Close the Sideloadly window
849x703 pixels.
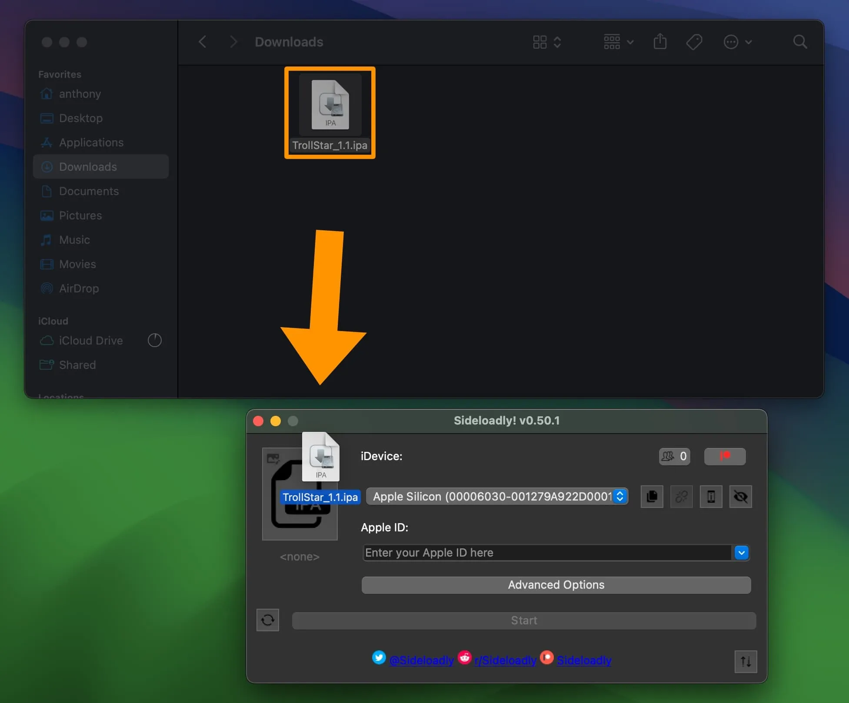258,421
